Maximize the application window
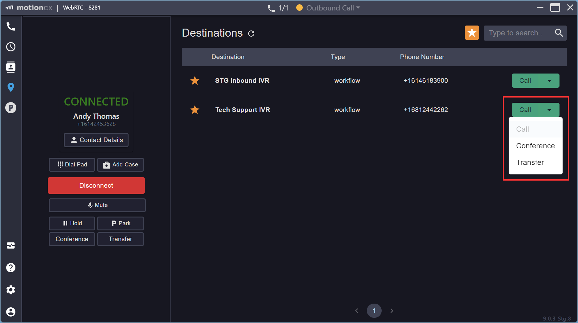578x323 pixels. [555, 8]
